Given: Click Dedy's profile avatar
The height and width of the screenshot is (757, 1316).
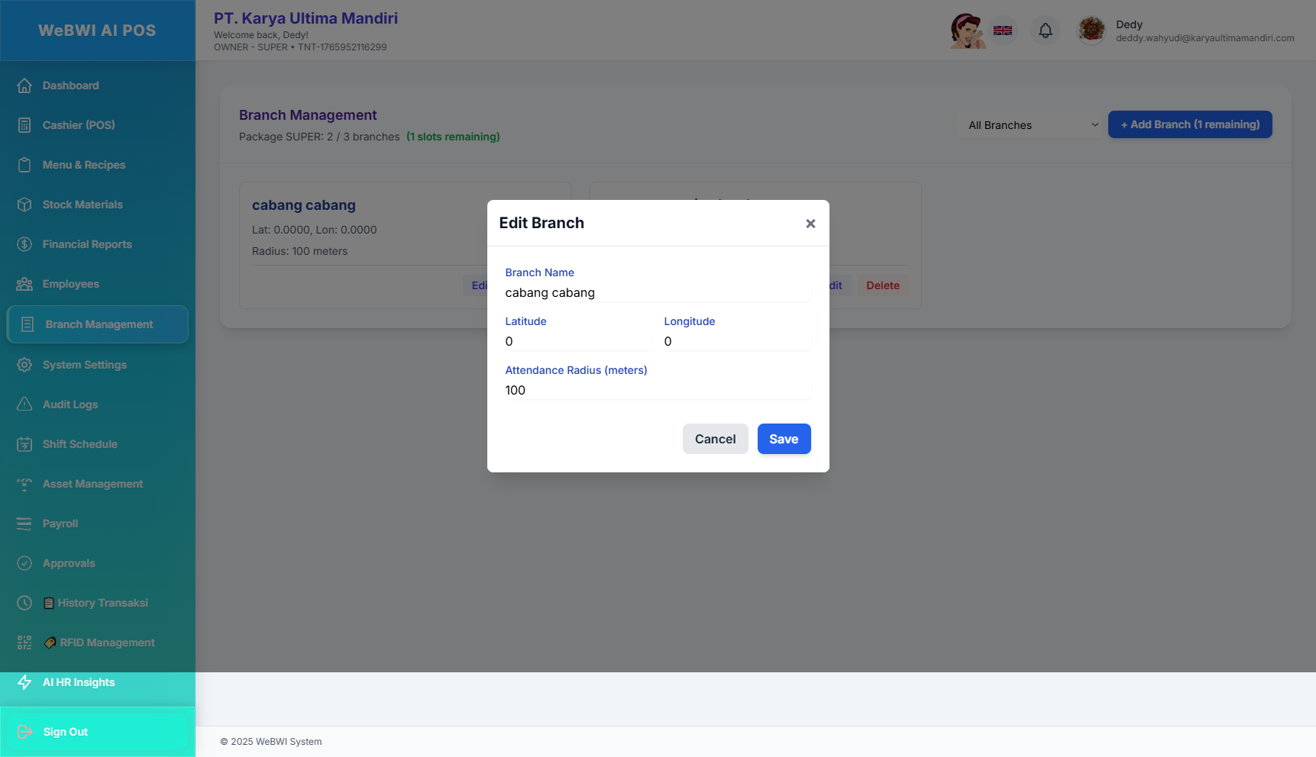Looking at the screenshot, I should [1091, 31].
